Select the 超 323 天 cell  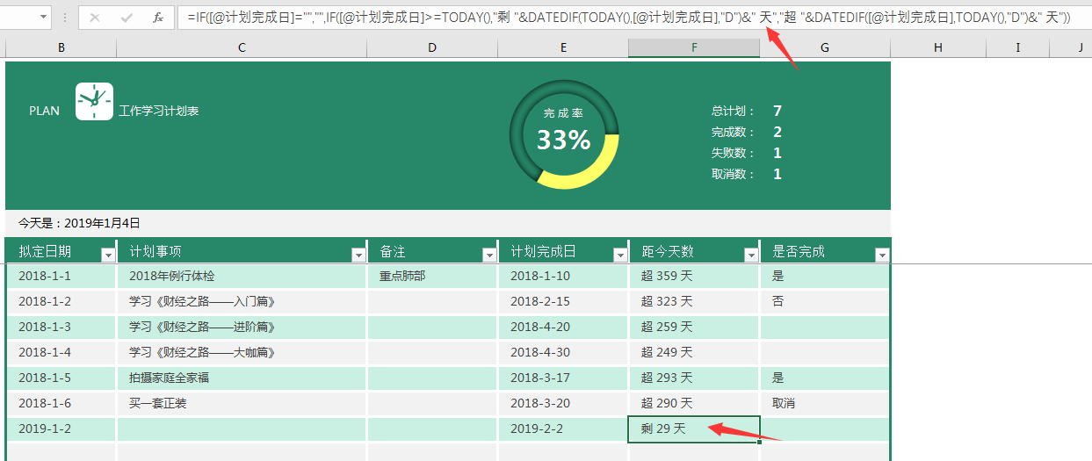click(694, 301)
